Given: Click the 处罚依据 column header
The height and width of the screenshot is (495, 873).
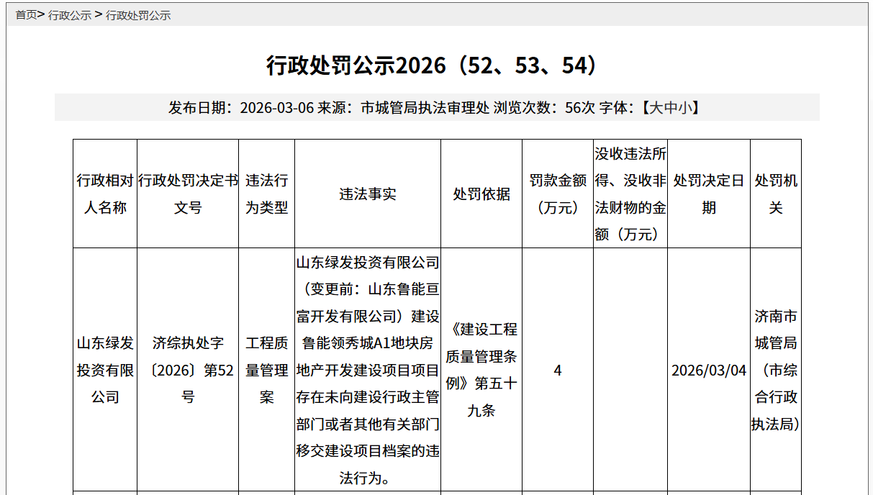Looking at the screenshot, I should (481, 194).
